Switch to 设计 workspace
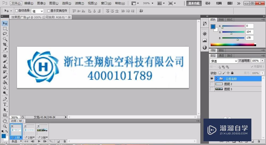Viewport: 266px width, 145px height. click(x=208, y=3)
